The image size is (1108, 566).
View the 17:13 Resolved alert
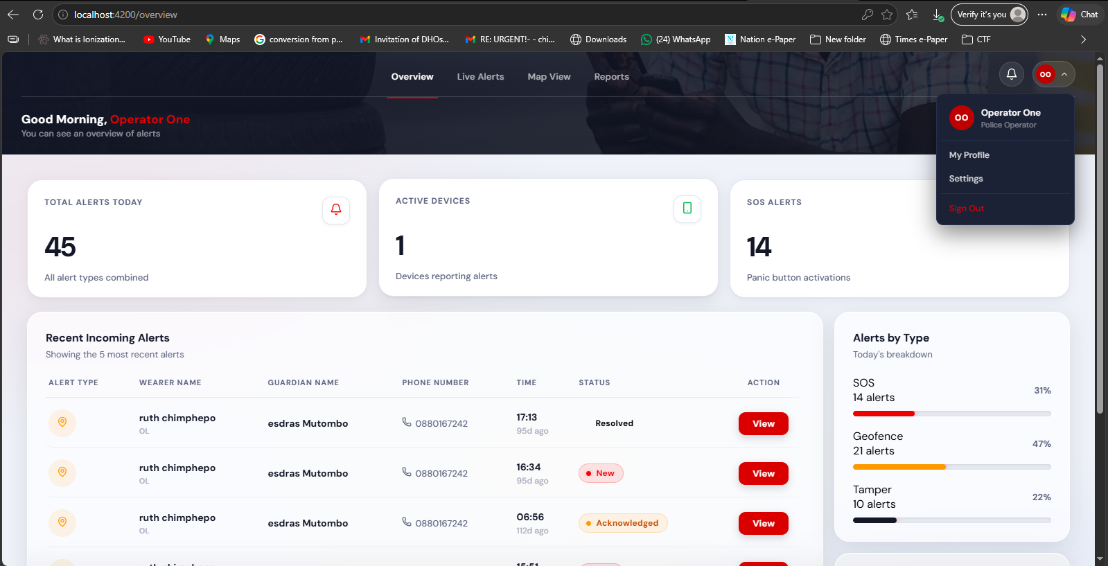[763, 423]
